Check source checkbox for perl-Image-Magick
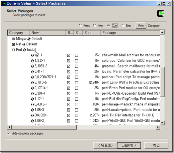The image size is (174, 153). (77, 104)
